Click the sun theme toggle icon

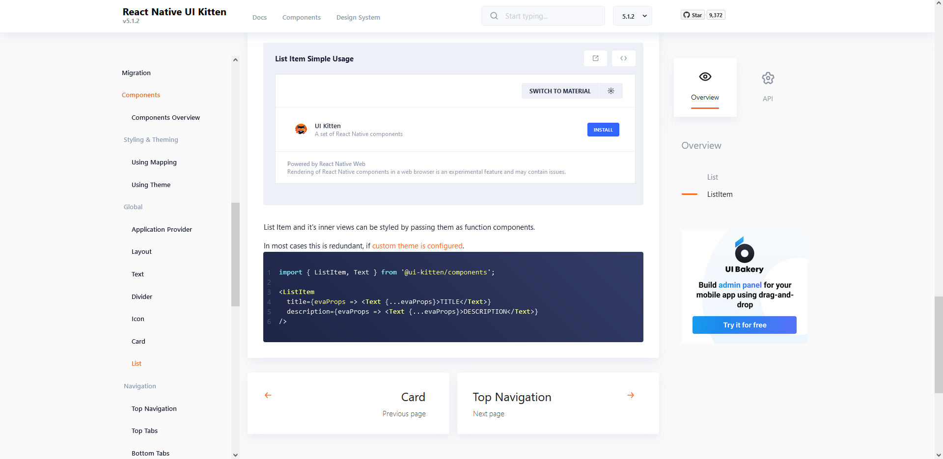pyautogui.click(x=611, y=91)
